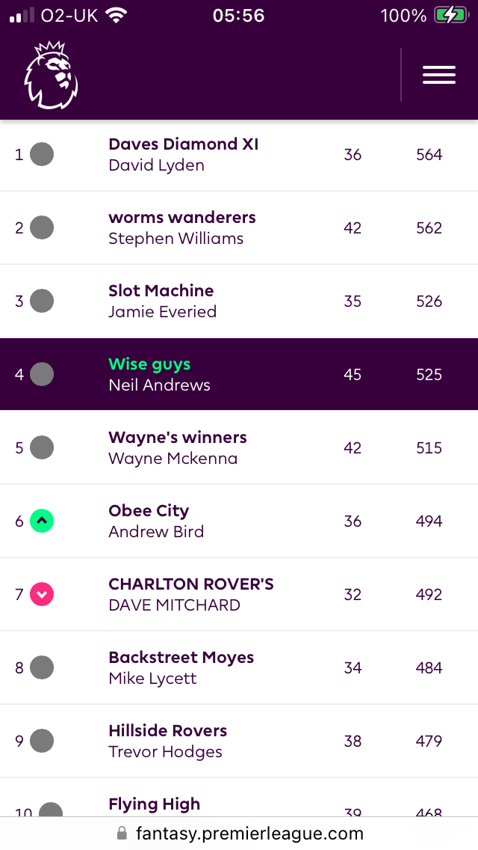The width and height of the screenshot is (478, 850).
Task: Click the pink down-arrow beside CHARLTON ROVER'S
Action: pyautogui.click(x=42, y=595)
